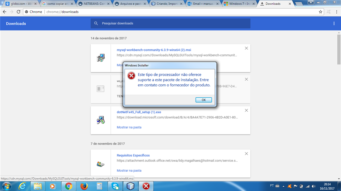This screenshot has height=191, width=341.
Task: Open Calculator from the taskbar
Action: coord(99,186)
